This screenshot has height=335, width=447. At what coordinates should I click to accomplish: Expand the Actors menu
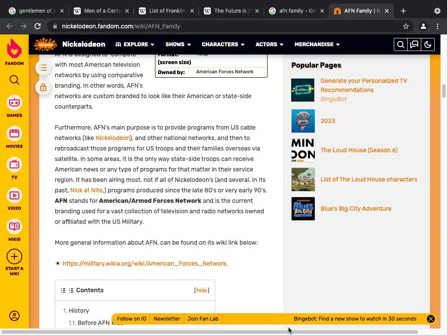click(x=269, y=44)
